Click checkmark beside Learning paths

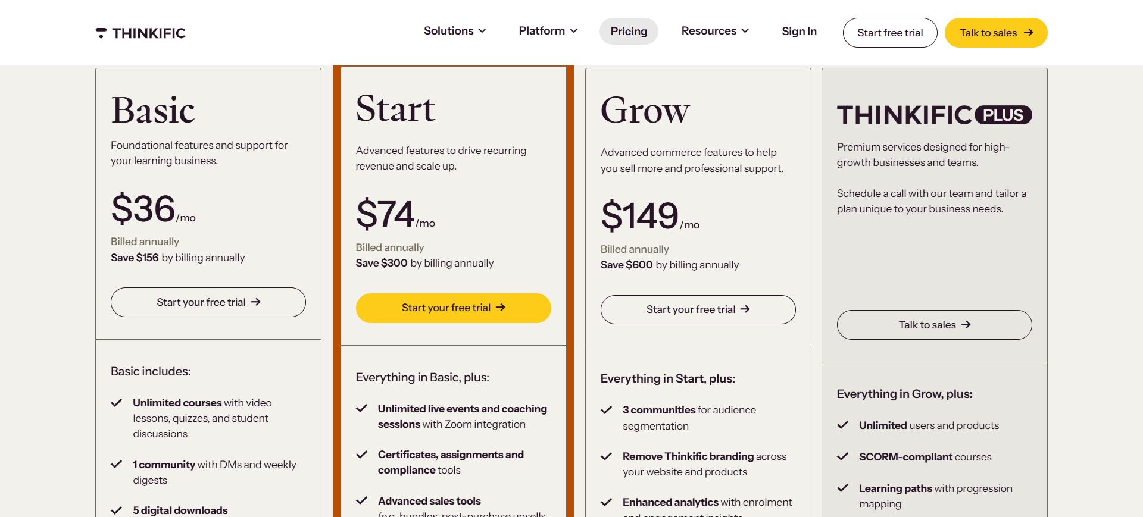[843, 488]
